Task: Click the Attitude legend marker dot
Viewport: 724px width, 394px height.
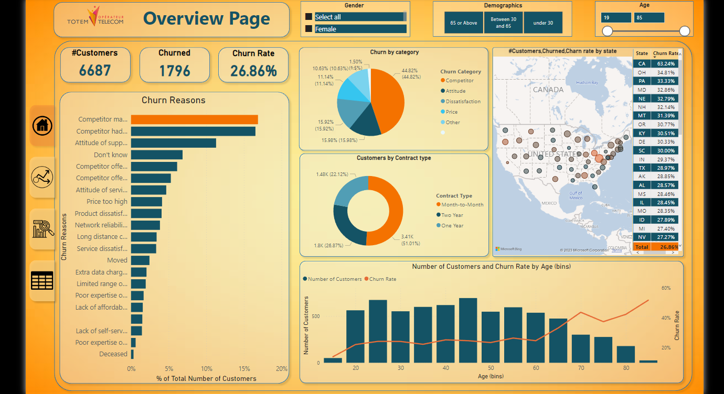Action: 443,91
